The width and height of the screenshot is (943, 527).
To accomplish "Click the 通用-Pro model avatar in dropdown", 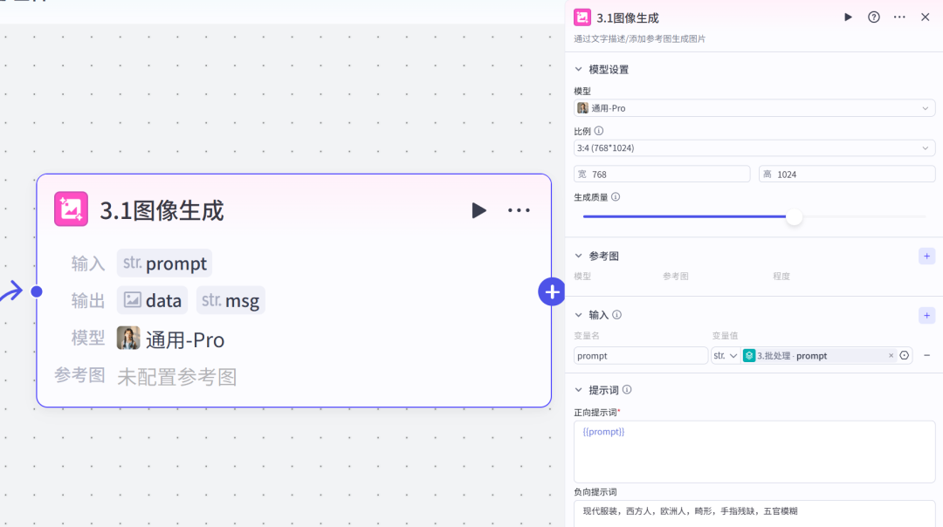I will click(582, 108).
